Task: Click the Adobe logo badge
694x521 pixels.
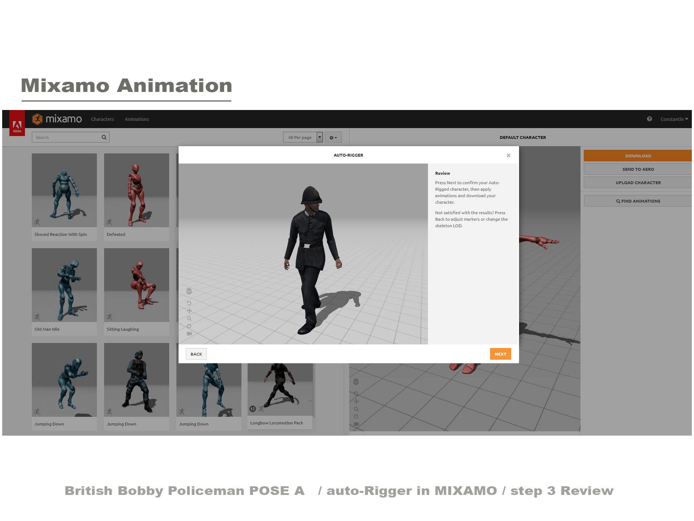Action: (17, 123)
